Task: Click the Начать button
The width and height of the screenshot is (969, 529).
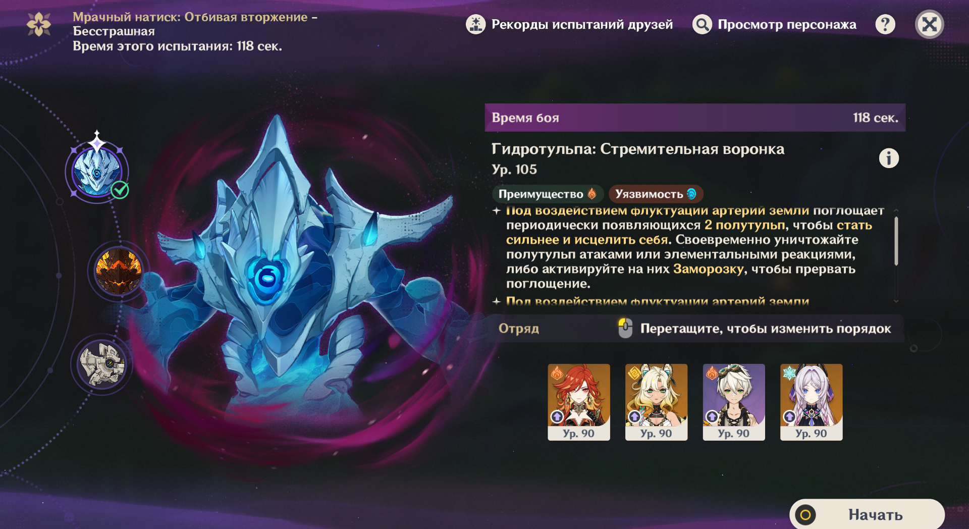Action: (867, 514)
